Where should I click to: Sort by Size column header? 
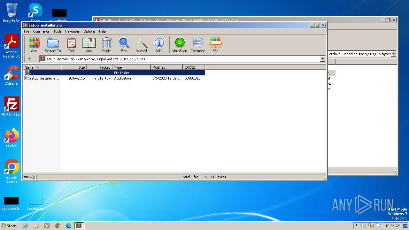(x=74, y=67)
